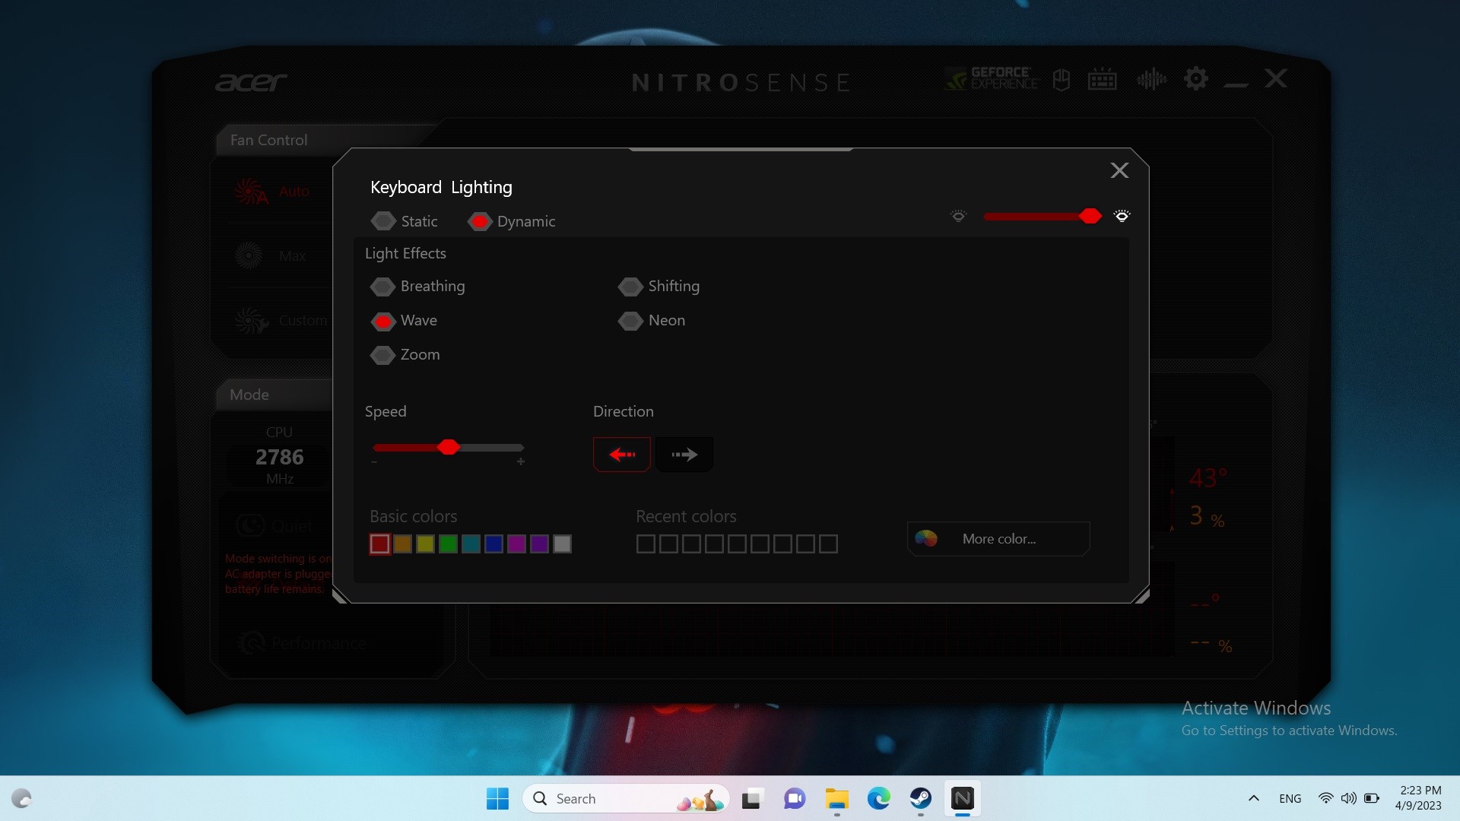Select Custom fan control in NitroSense
This screenshot has height=821, width=1460.
pos(281,321)
